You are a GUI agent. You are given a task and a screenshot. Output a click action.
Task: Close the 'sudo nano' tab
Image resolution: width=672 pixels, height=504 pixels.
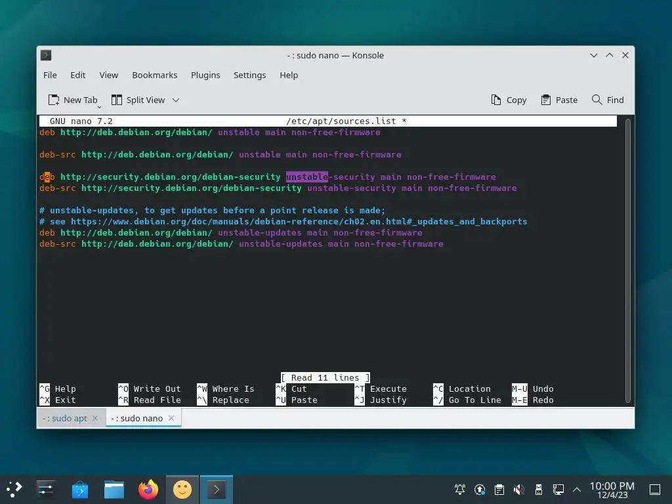click(x=171, y=418)
